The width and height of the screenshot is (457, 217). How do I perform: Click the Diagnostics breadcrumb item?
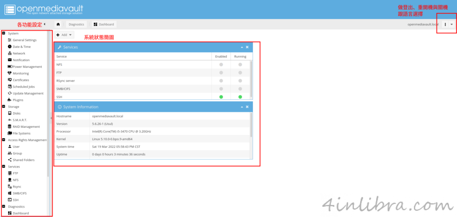[76, 25]
